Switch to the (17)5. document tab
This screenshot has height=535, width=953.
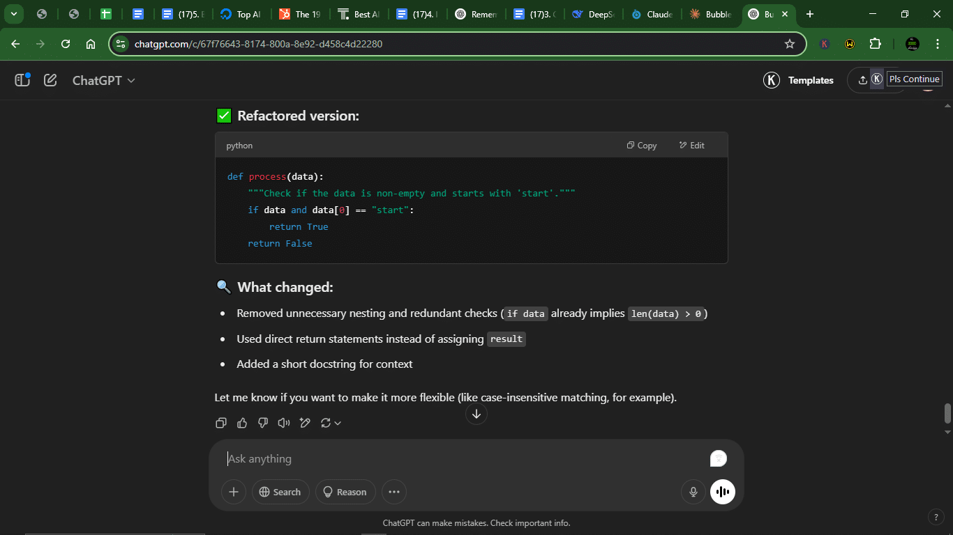(181, 14)
